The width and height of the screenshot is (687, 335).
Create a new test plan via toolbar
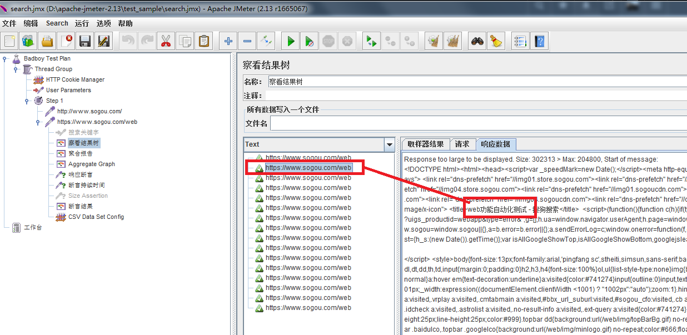click(9, 41)
